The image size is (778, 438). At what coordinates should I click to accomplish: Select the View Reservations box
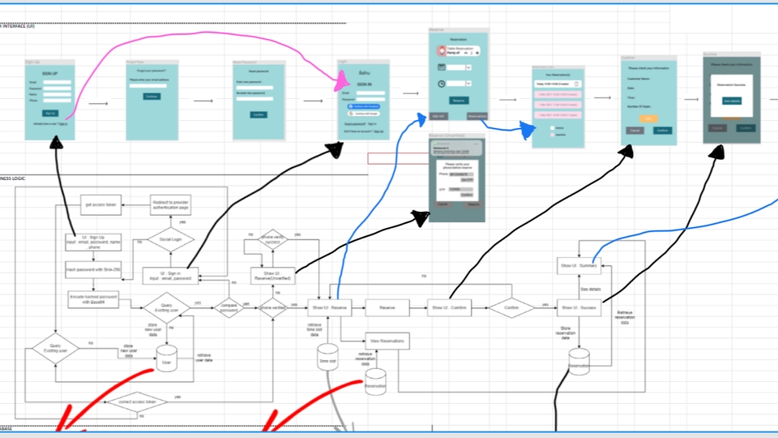[x=387, y=341]
